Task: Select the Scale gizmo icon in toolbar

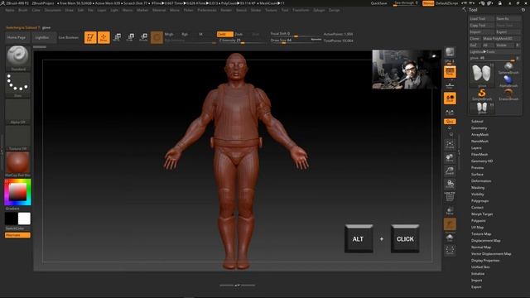Action: coord(130,37)
